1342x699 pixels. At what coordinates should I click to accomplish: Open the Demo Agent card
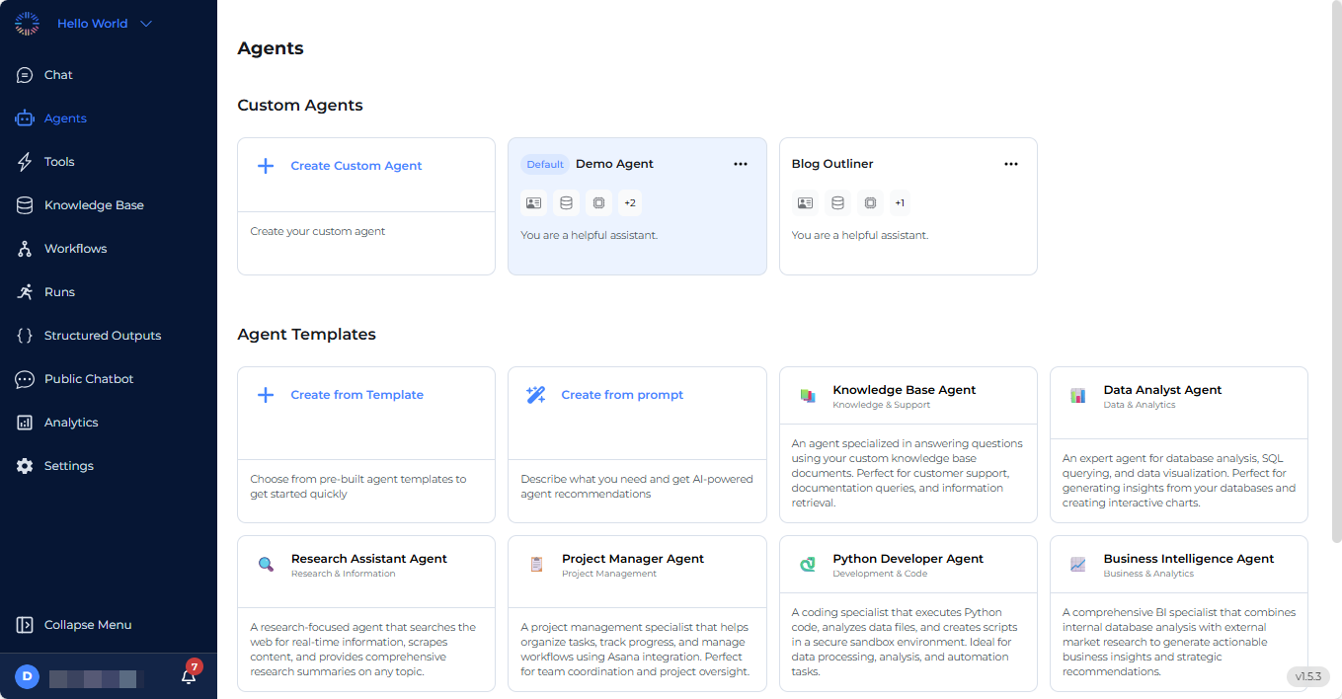pos(637,206)
